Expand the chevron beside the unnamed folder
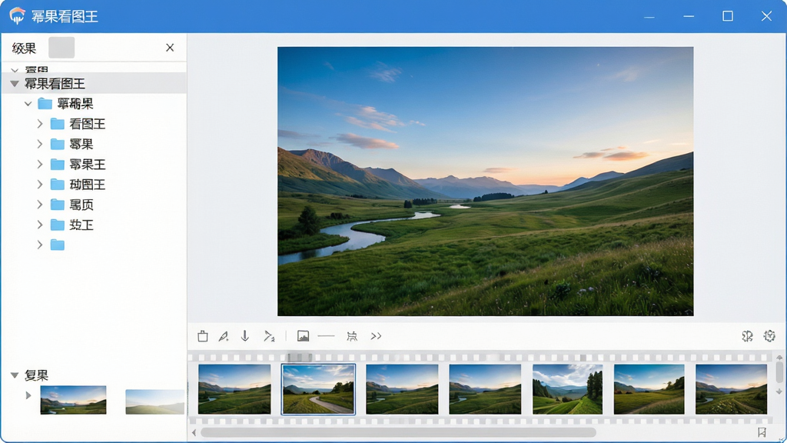The image size is (787, 443). [x=40, y=245]
